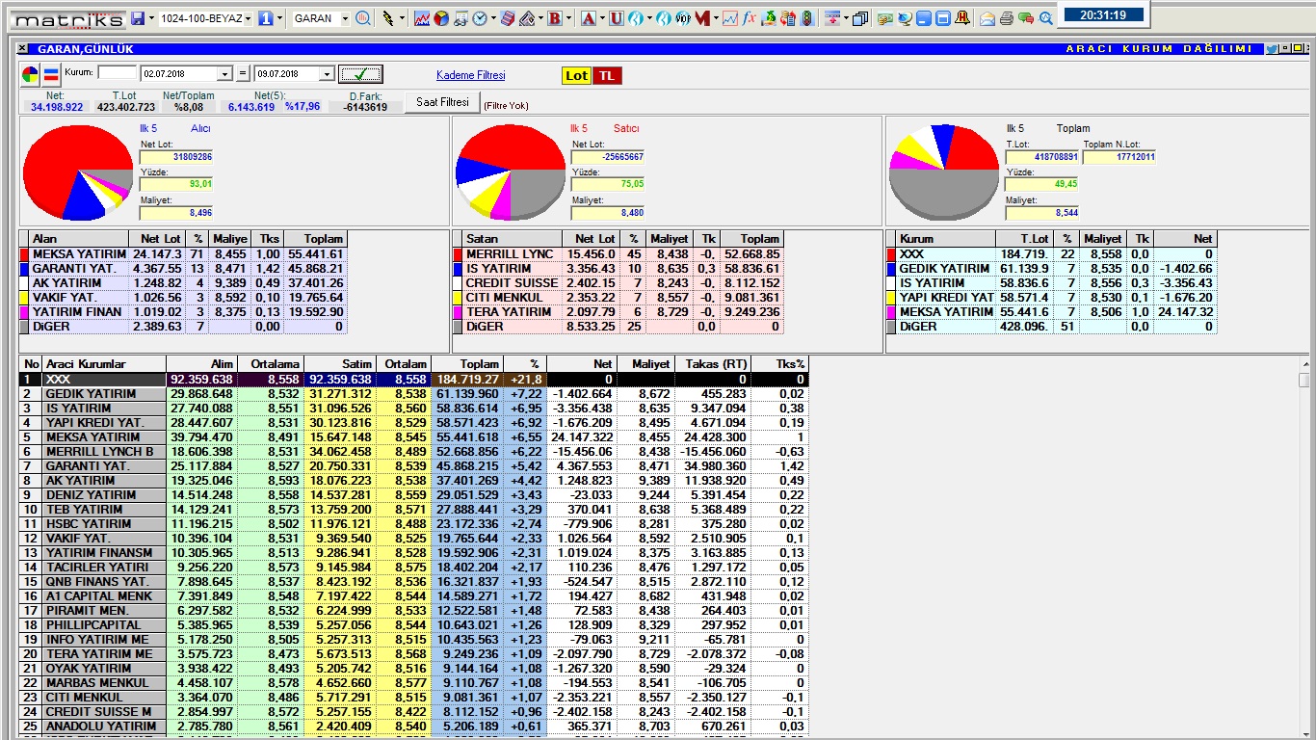The image size is (1316, 740).
Task: Open the envelope mail icon
Action: pos(987,18)
